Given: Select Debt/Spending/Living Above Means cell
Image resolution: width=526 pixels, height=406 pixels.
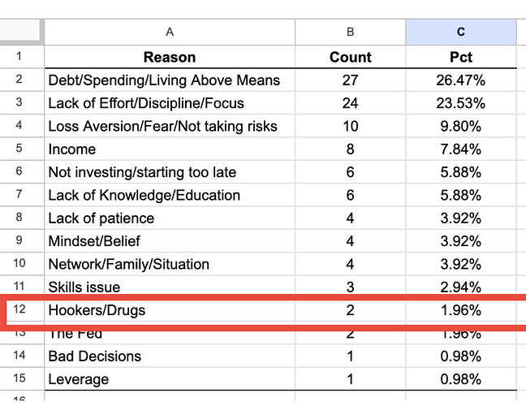Looking at the screenshot, I should (170, 80).
